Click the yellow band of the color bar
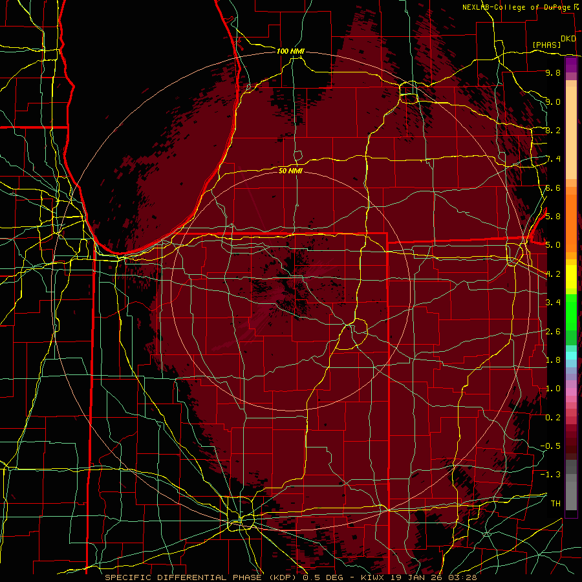 [571, 276]
